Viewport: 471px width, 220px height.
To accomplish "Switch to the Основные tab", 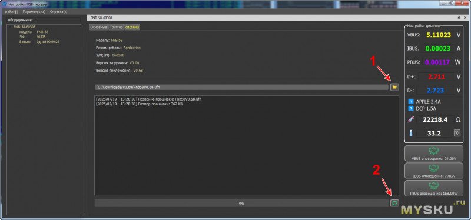I will tap(98, 27).
